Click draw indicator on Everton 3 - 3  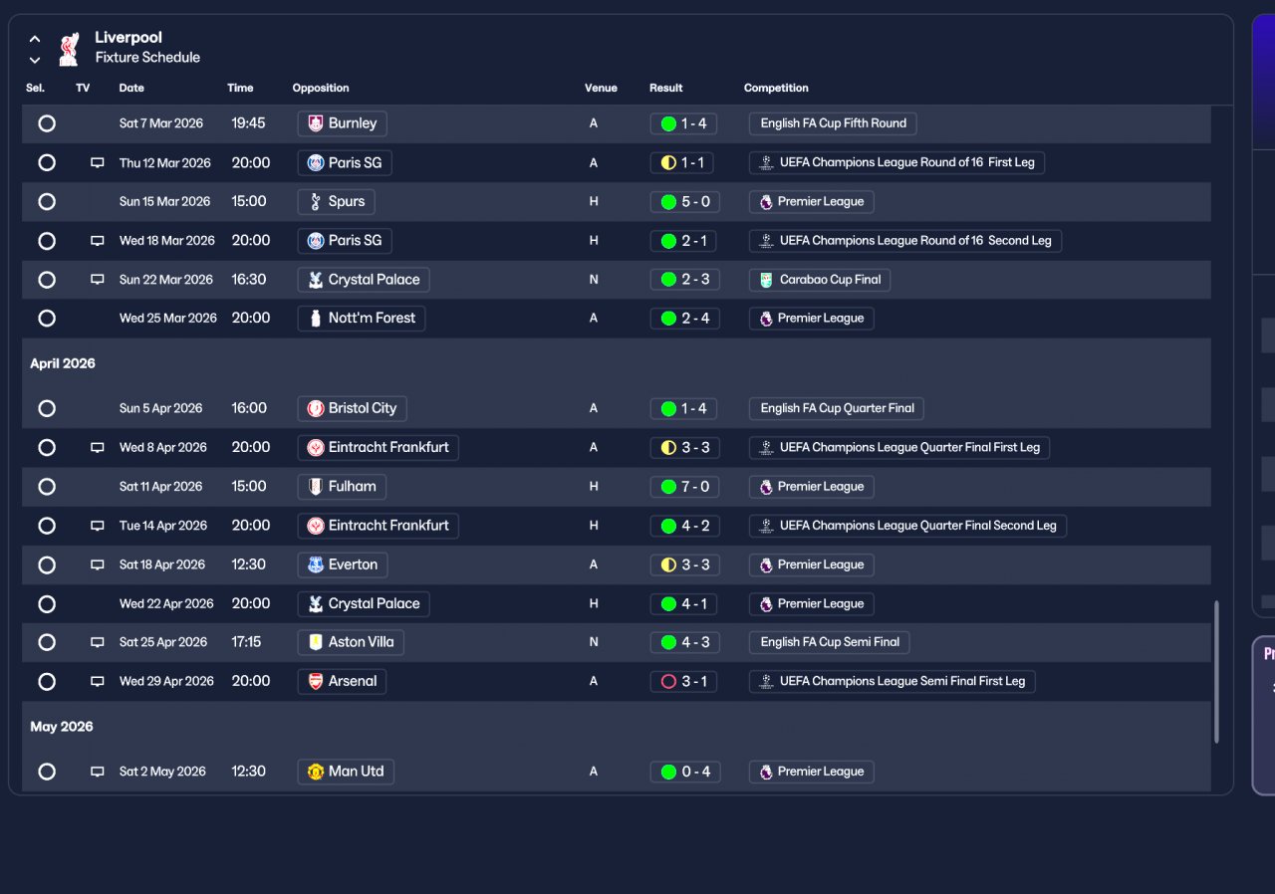(668, 564)
